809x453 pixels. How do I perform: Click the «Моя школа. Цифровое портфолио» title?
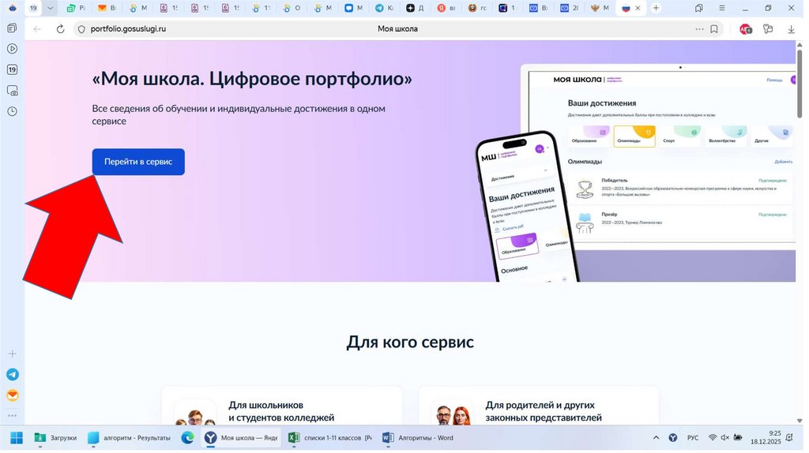(252, 78)
